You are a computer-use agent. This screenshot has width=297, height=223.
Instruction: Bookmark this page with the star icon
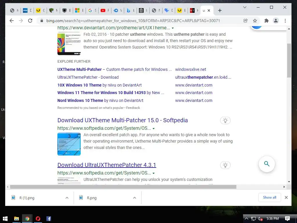[x=255, y=21]
